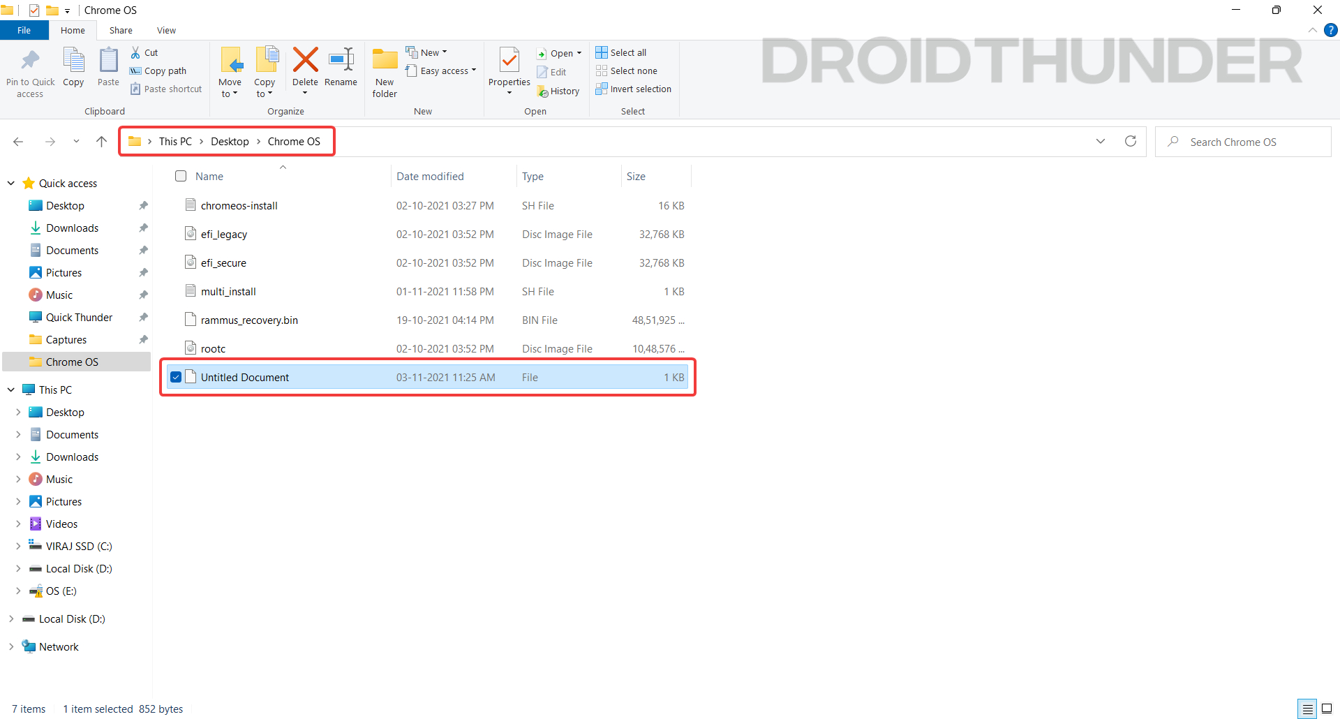Open the Help question mark icon
This screenshot has width=1340, height=719.
click(x=1331, y=30)
